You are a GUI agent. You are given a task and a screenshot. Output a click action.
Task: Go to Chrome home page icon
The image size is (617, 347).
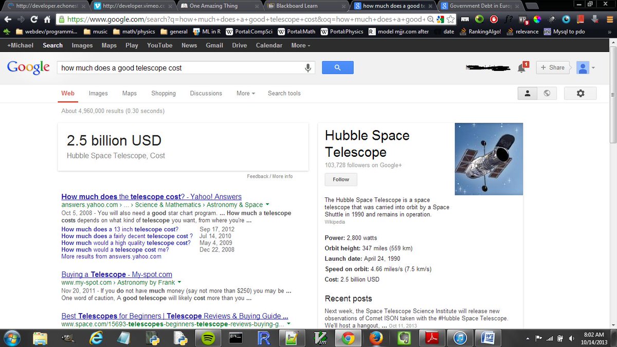pyautogui.click(x=47, y=20)
